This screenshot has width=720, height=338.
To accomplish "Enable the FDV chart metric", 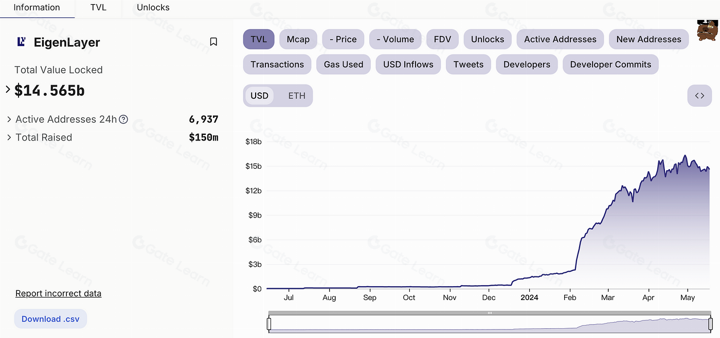I will click(442, 39).
